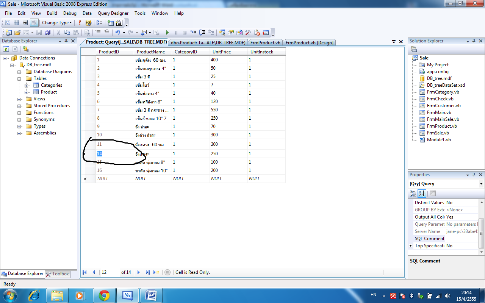This screenshot has height=303, width=485.
Task: Open the Object Browser toolbar icon
Action: click(239, 33)
